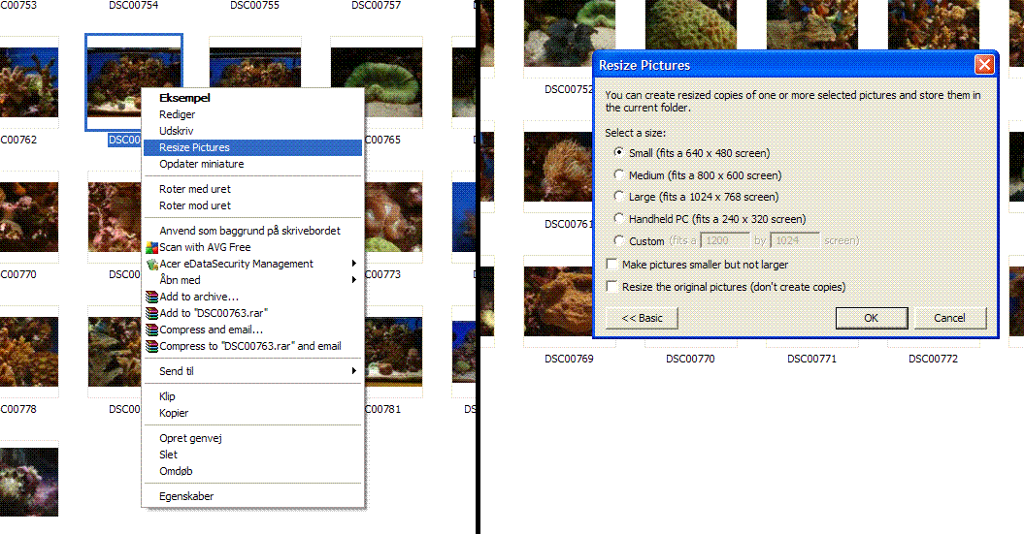The height and width of the screenshot is (534, 1024).
Task: Click the Acer eDataSecurity Management icon
Action: [x=151, y=264]
